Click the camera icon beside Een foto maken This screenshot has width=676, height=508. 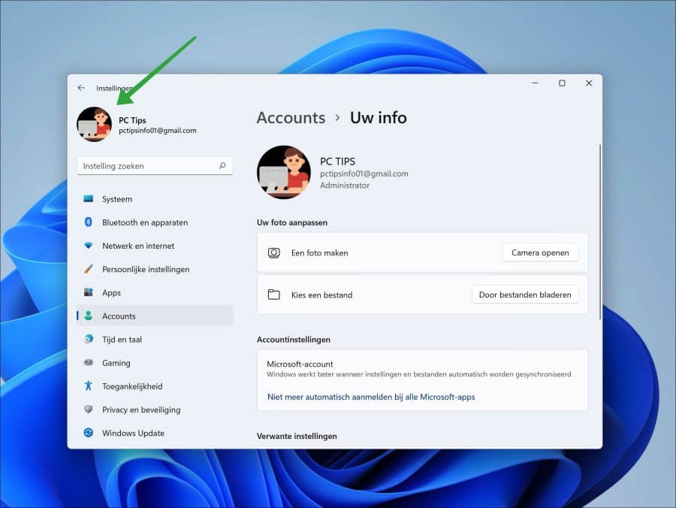[x=273, y=252]
